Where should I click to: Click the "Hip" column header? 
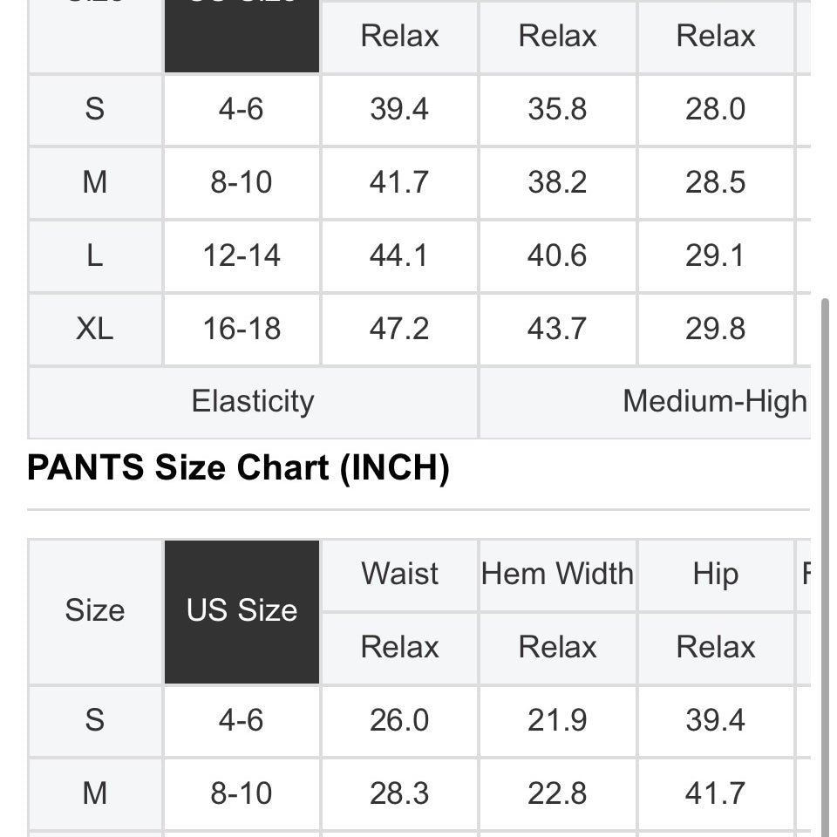pos(715,575)
